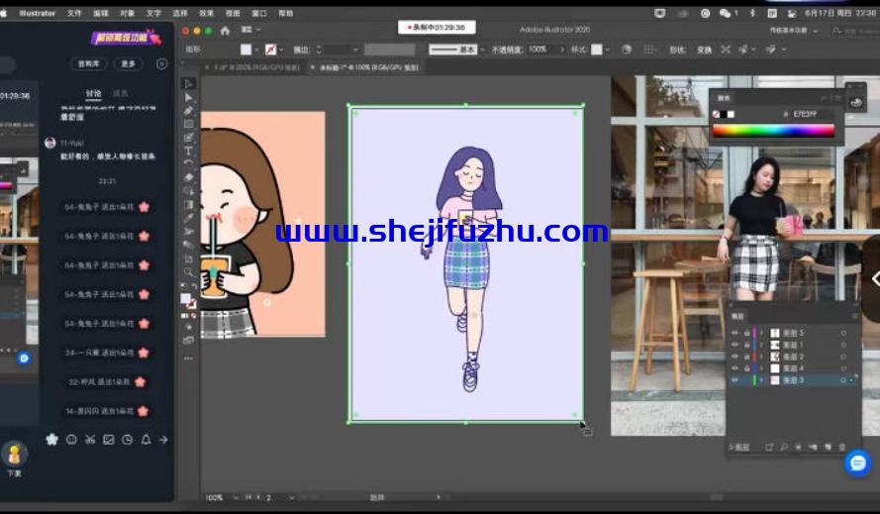The image size is (880, 514).
Task: Select the Zoom magnifier tool
Action: [188, 272]
